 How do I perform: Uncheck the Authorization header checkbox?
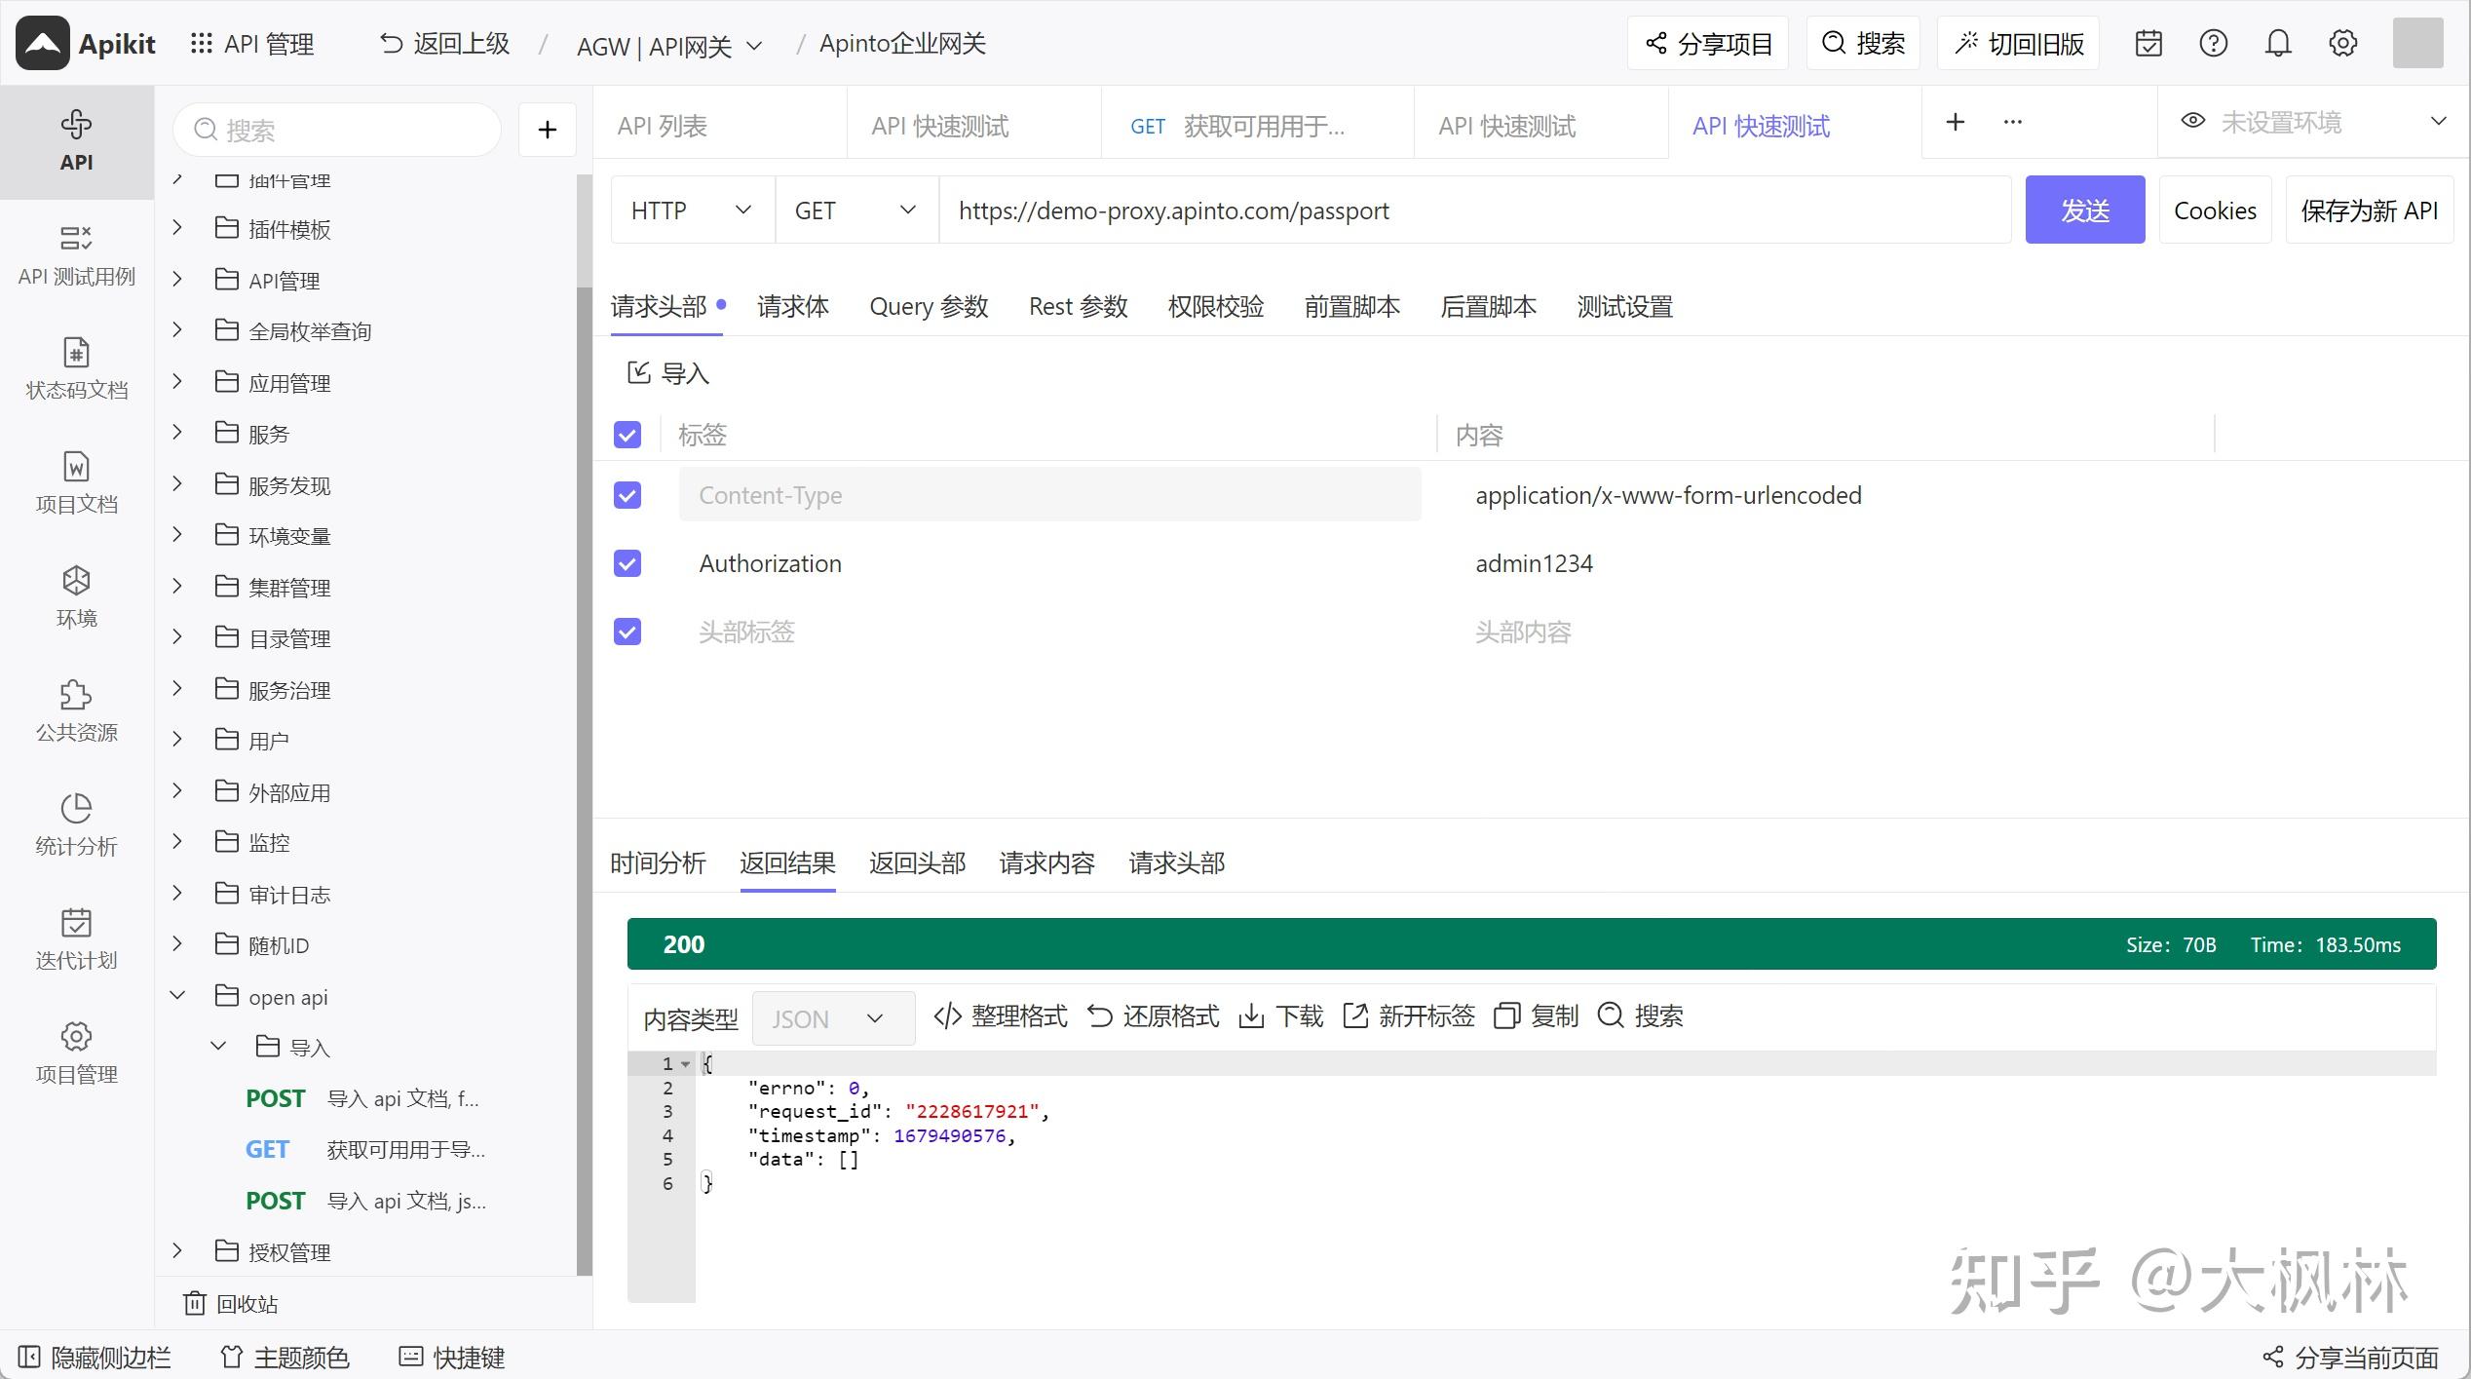627,562
